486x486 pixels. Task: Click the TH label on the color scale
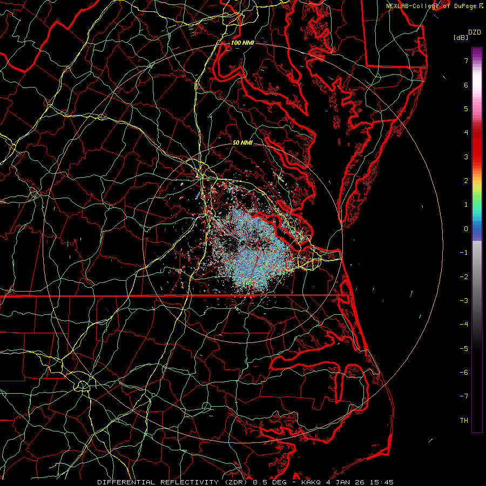[464, 421]
